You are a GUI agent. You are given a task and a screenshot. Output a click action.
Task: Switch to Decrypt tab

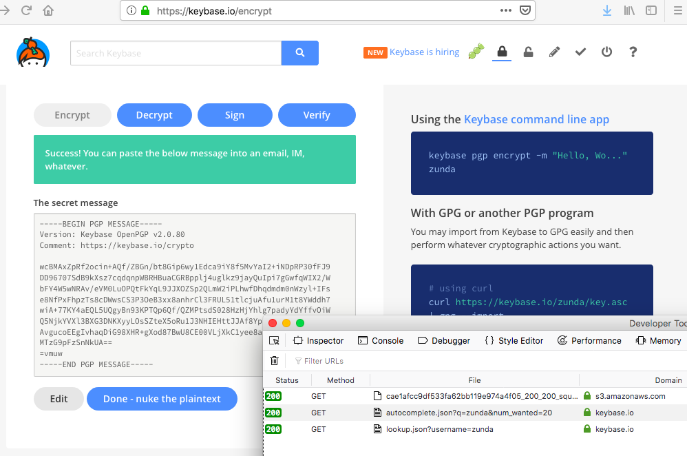pyautogui.click(x=154, y=115)
